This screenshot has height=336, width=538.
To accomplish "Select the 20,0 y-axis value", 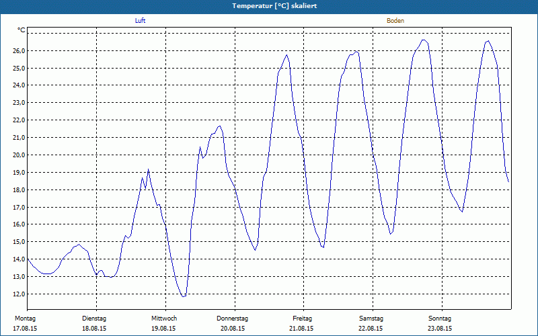I will point(19,155).
